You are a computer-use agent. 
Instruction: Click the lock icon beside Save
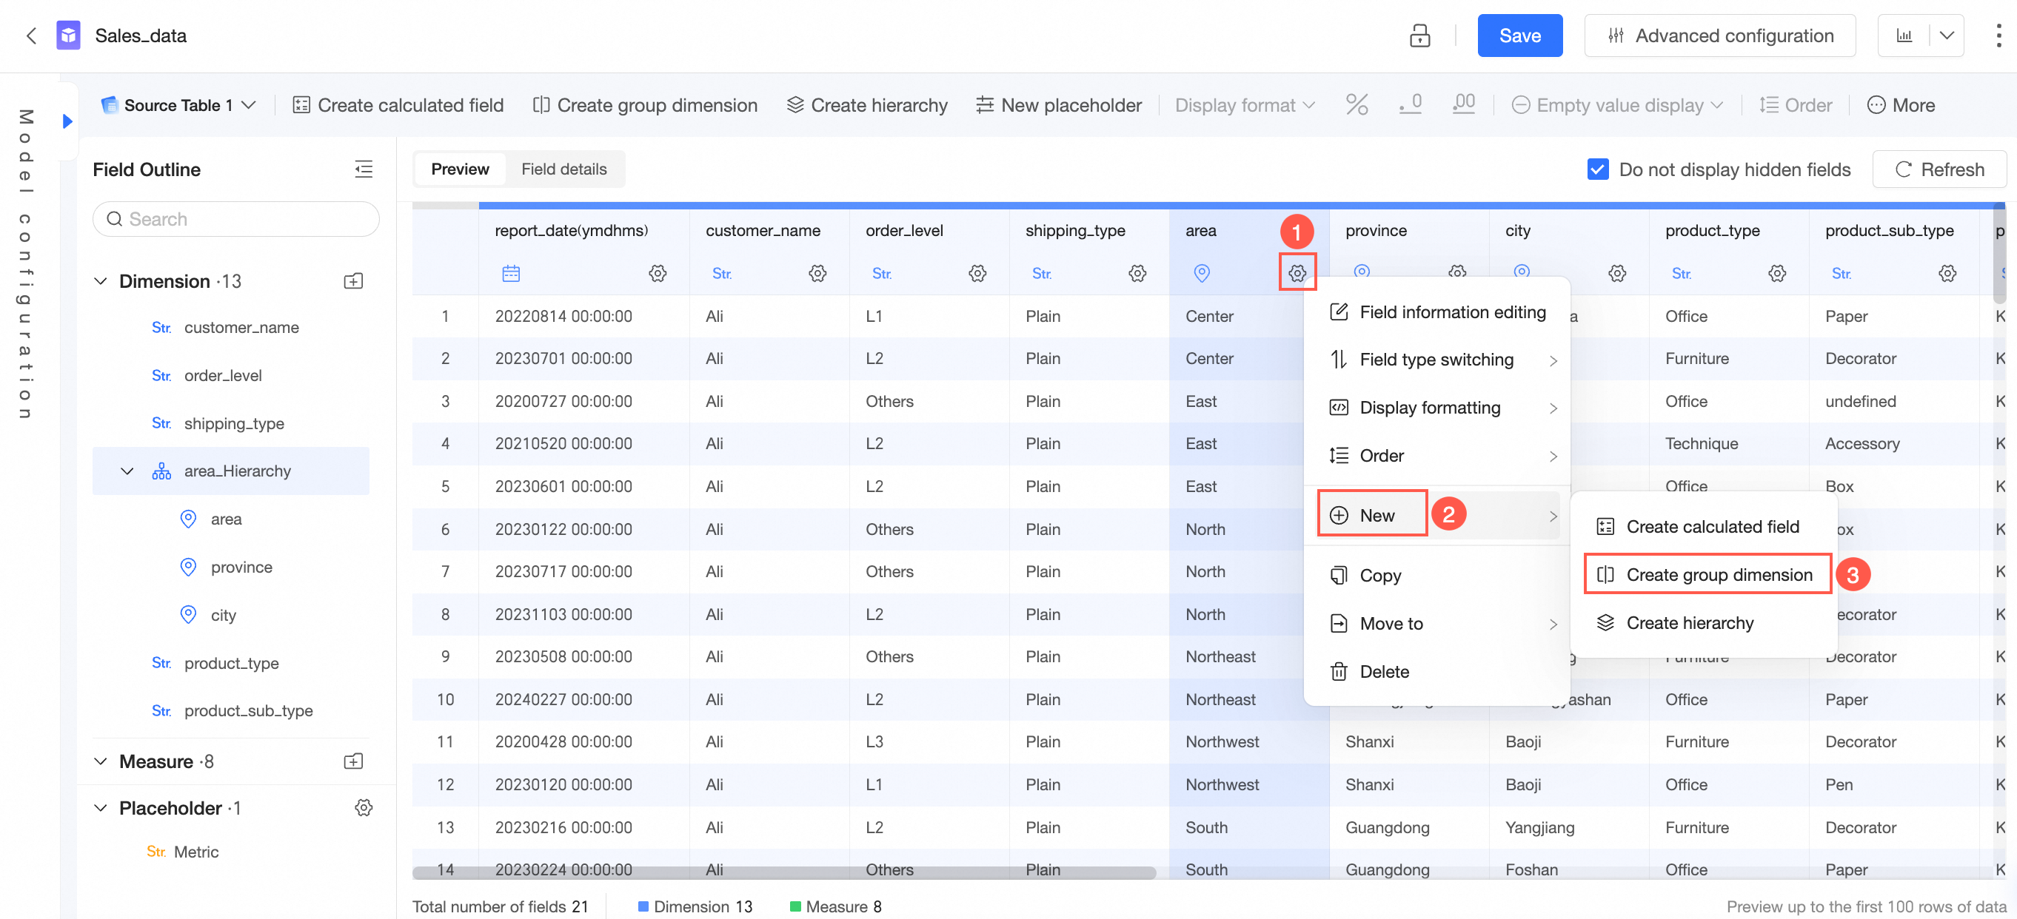[1419, 36]
